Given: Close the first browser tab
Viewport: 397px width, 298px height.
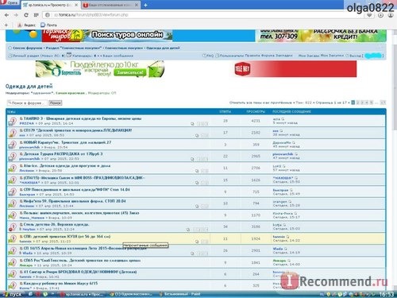Looking at the screenshot, I should [x=76, y=5].
